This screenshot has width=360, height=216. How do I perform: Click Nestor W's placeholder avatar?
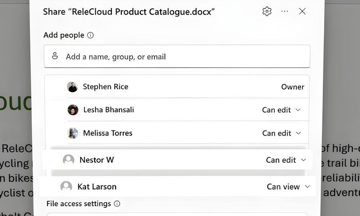[x=68, y=160]
